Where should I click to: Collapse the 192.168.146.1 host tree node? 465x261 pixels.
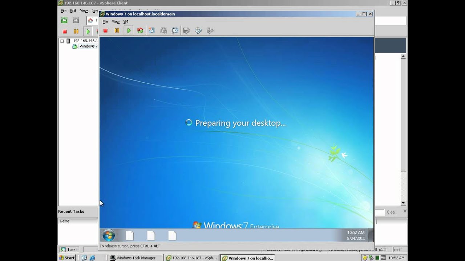tap(62, 41)
